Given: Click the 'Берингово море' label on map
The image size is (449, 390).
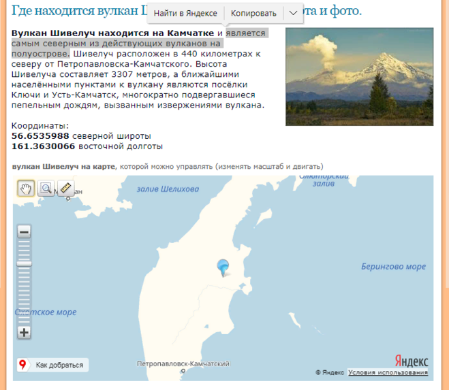Looking at the screenshot, I should click(393, 266).
